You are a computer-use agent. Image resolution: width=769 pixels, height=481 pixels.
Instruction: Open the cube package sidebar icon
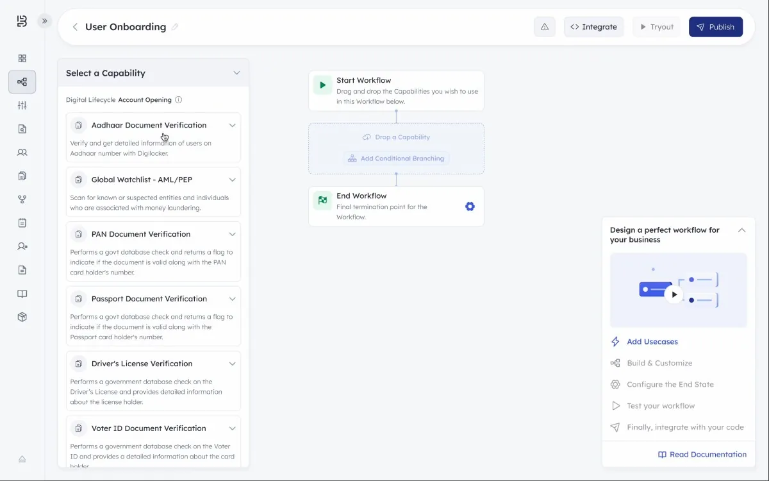(x=22, y=317)
